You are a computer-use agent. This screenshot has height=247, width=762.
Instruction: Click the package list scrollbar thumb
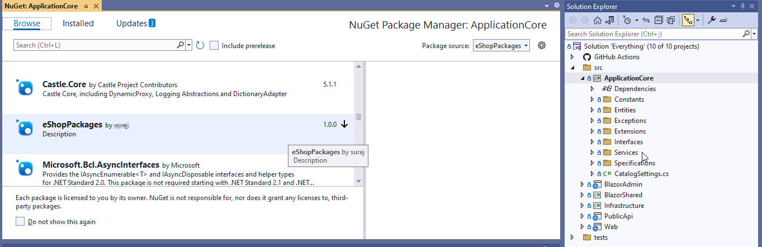point(359,117)
